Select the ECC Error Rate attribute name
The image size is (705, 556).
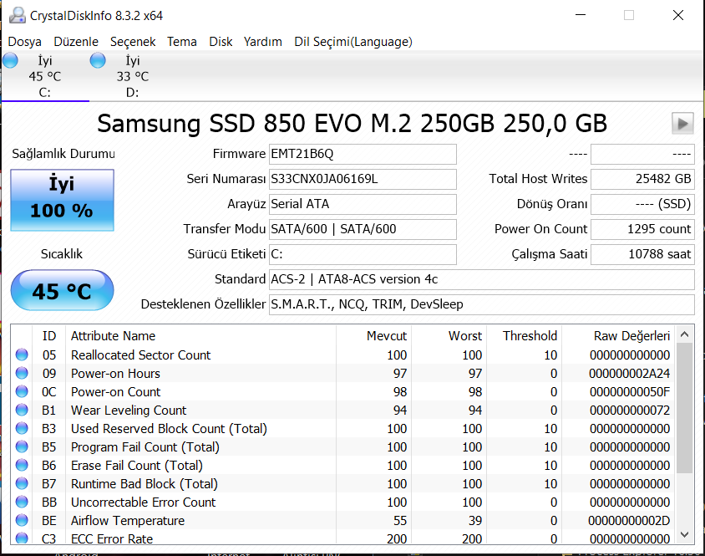click(112, 538)
